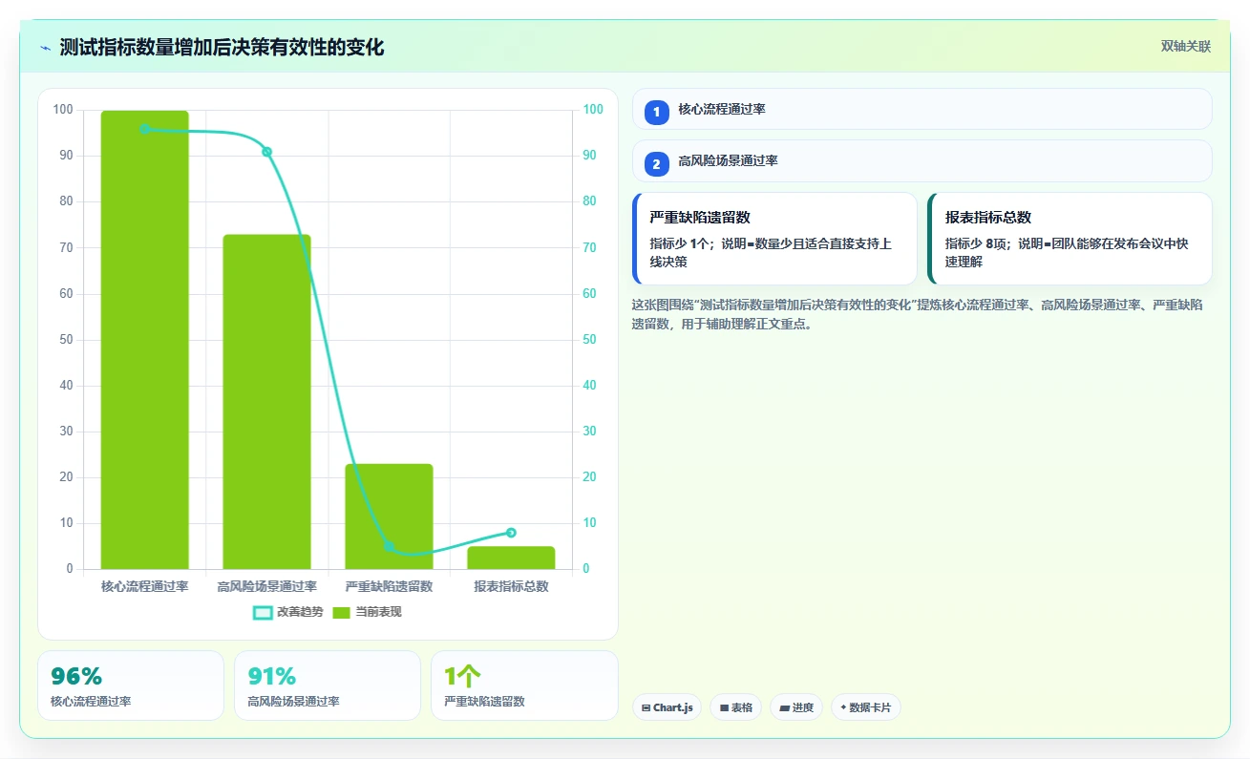Image resolution: width=1250 pixels, height=759 pixels.
Task: Toggle the 改善趋势 legend entry
Action: pos(287,612)
